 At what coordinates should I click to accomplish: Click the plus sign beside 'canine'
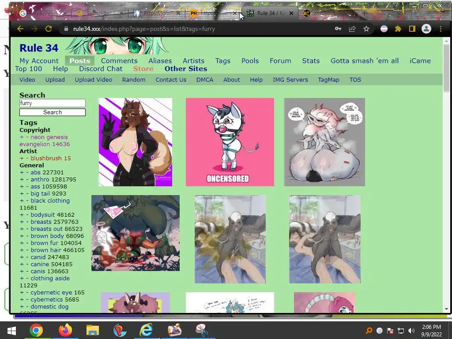(22, 264)
